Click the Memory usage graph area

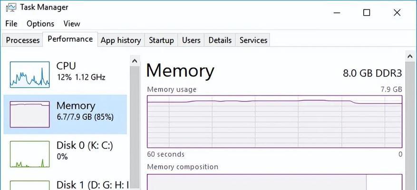[274, 122]
